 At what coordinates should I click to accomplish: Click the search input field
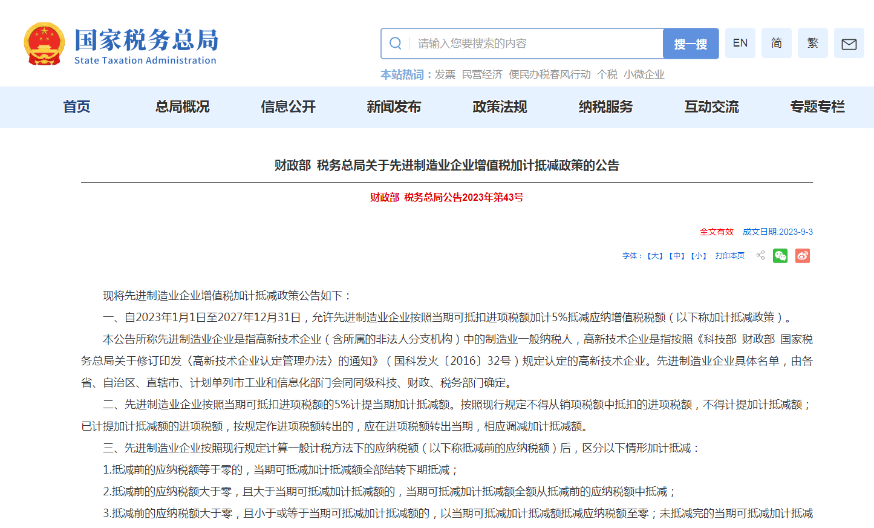[x=536, y=44]
